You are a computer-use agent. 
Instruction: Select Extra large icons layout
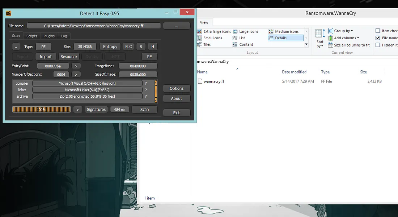[214, 31]
